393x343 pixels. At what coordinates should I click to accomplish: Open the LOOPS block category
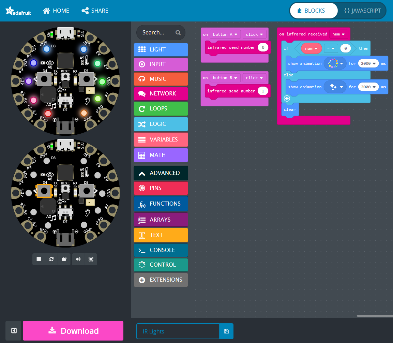coord(161,108)
